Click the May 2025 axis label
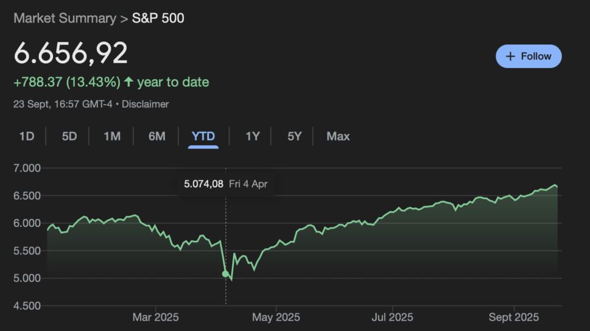This screenshot has height=331, width=590. pyautogui.click(x=276, y=317)
